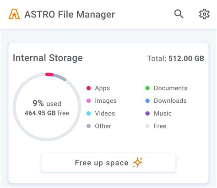Viewport: 217px width, 188px height.
Task: Click the 9% used text
Action: (x=47, y=104)
